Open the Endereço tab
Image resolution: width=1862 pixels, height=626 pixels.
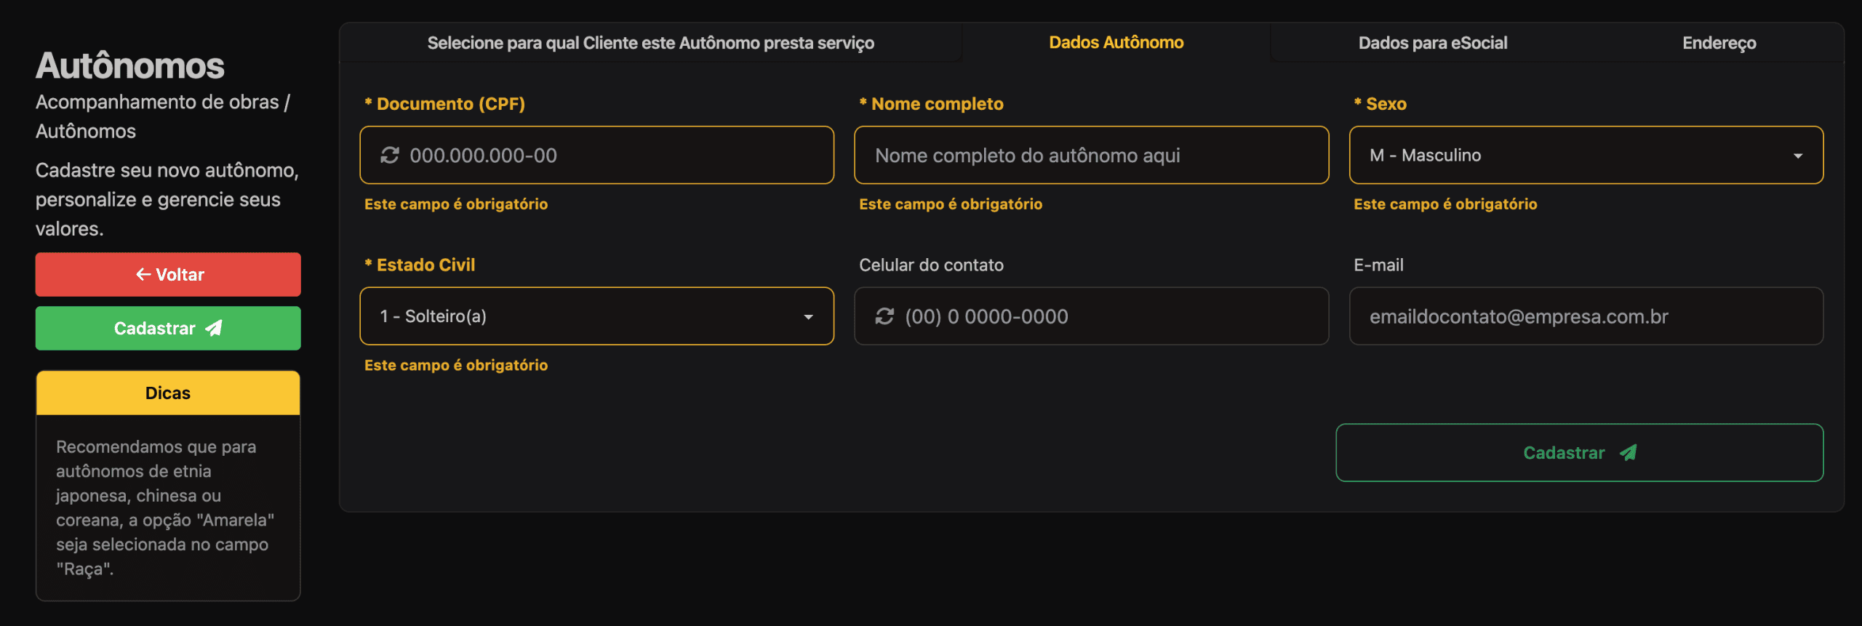[x=1719, y=43]
